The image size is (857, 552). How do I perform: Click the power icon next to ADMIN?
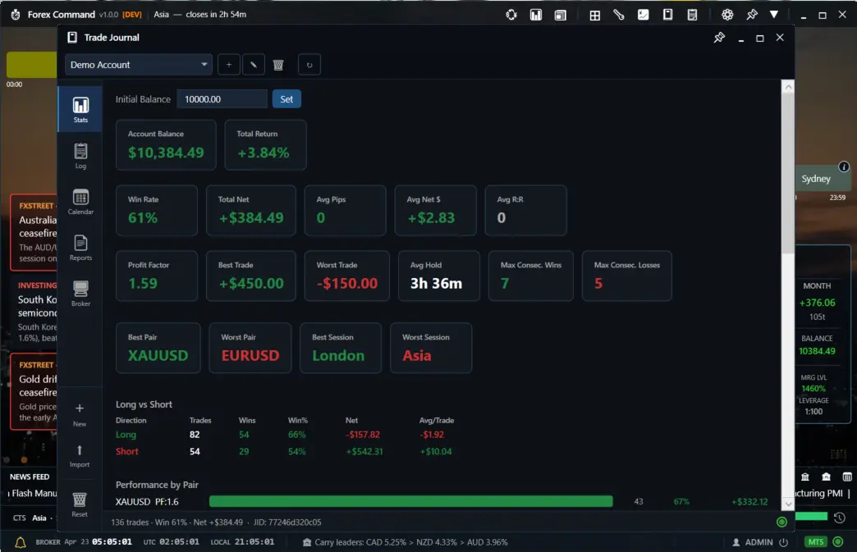click(784, 542)
